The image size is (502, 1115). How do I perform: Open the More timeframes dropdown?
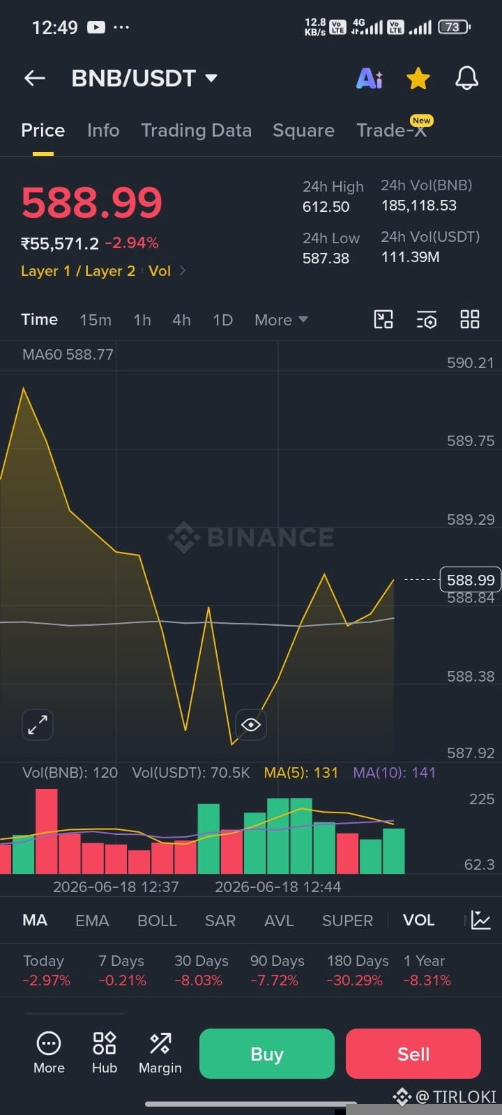pos(281,320)
